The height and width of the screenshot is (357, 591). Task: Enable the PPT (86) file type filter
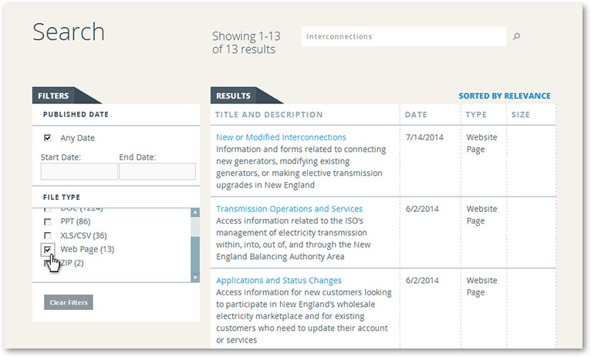48,221
